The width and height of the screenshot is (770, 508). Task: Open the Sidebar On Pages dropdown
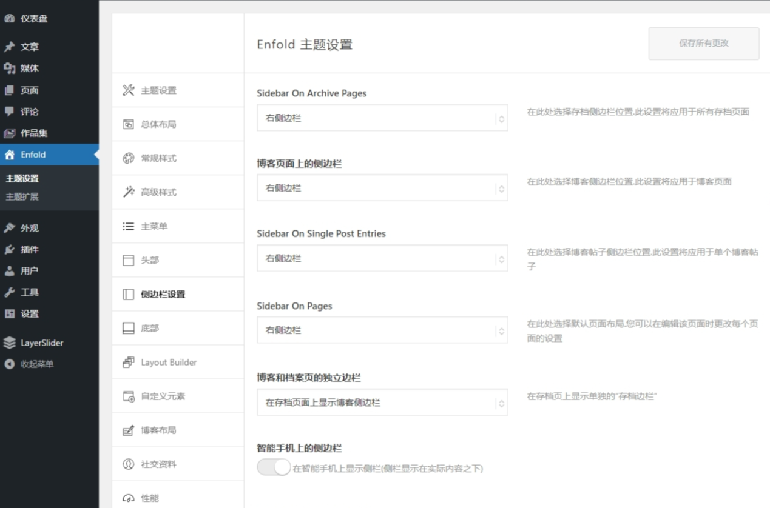click(x=382, y=330)
